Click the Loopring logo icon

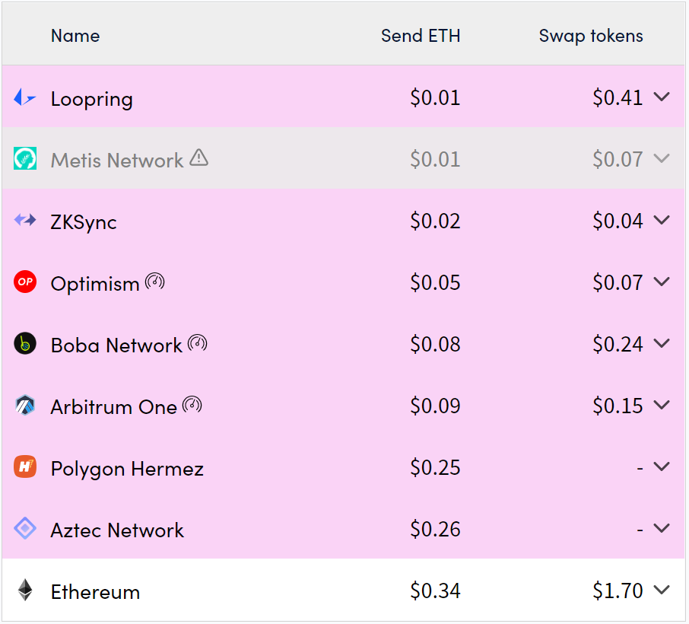24,97
